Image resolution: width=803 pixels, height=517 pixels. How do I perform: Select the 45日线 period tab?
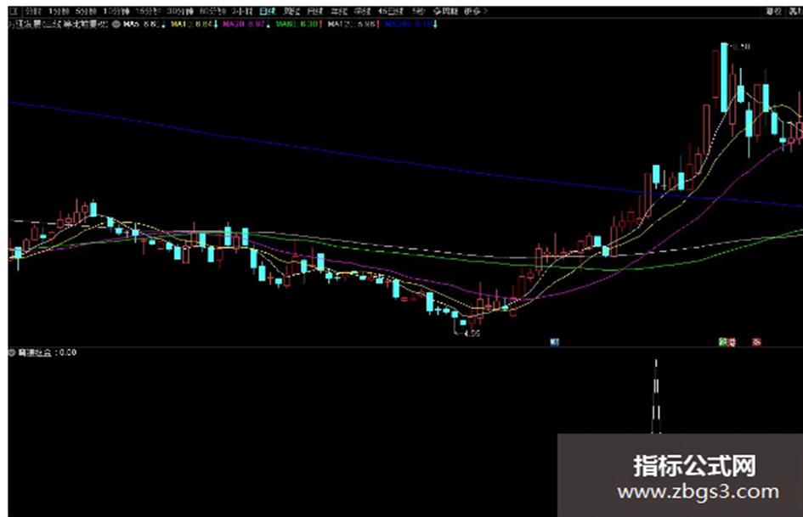(391, 11)
